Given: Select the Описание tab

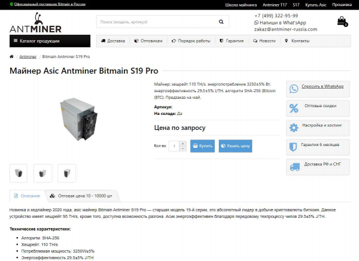Looking at the screenshot, I should (28, 196).
